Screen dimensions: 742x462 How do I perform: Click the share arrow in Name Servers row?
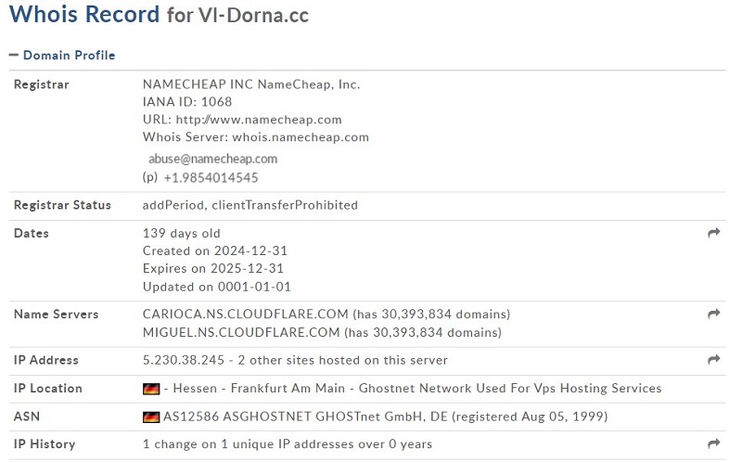[x=713, y=314]
